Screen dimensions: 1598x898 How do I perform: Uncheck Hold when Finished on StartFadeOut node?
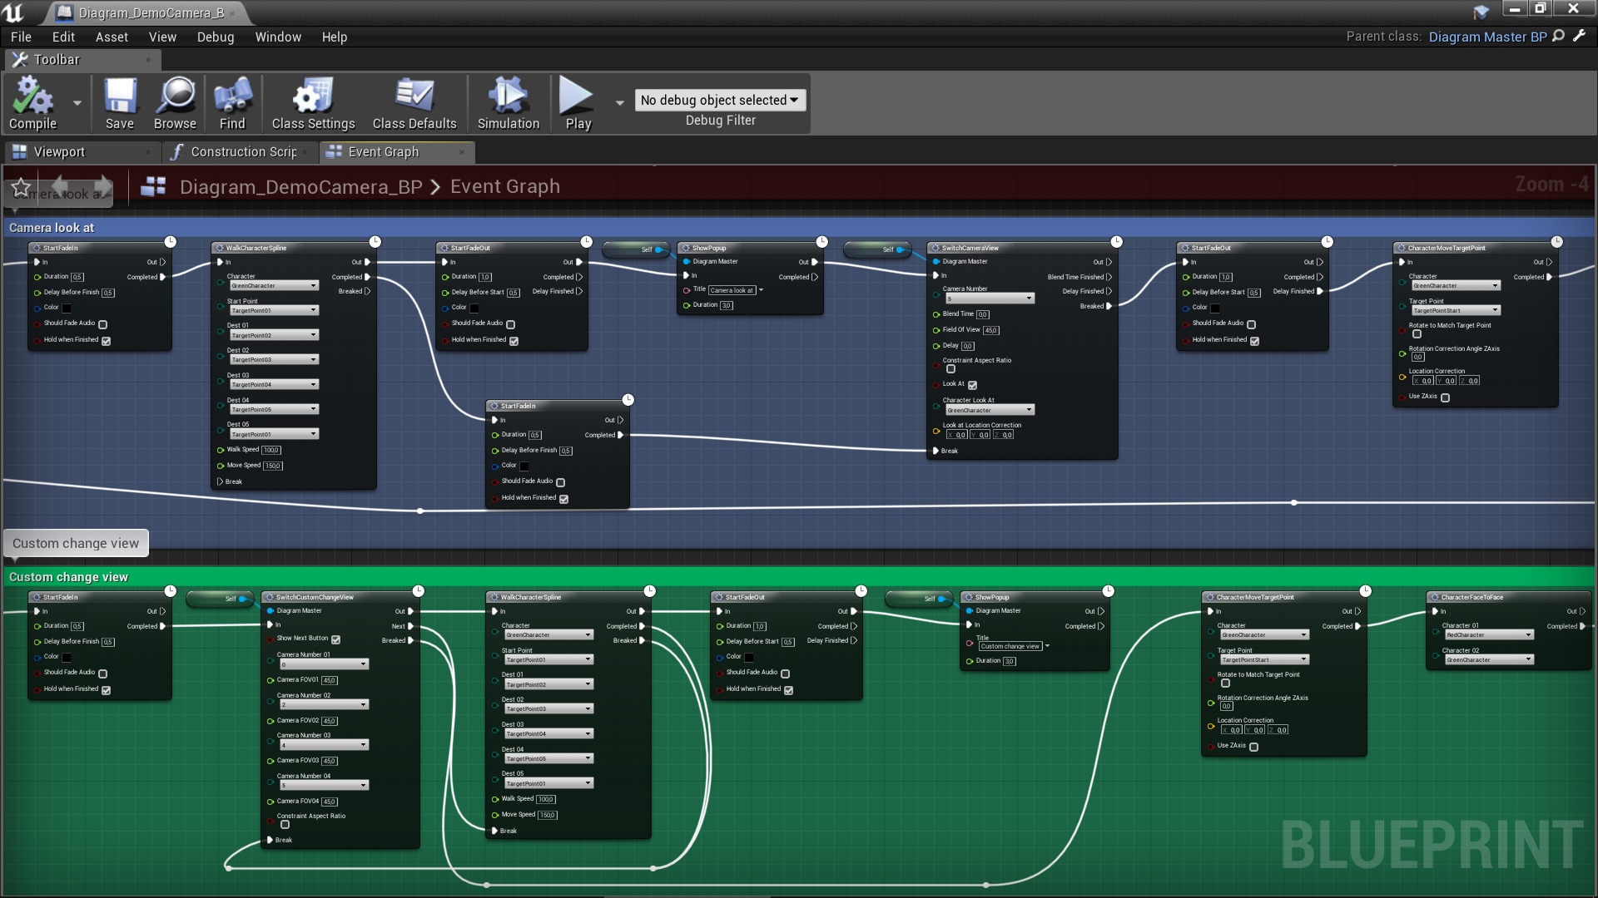(513, 340)
